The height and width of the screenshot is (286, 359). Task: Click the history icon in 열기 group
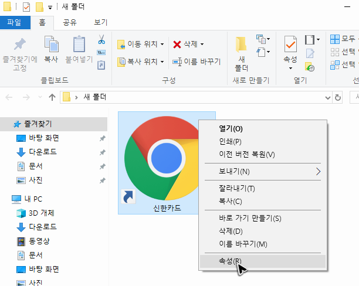coord(310,67)
